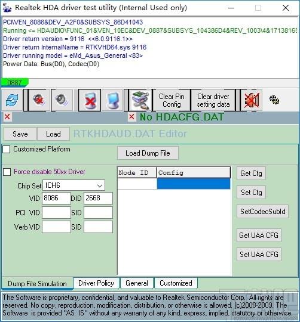Click the gray speaker icon
Viewport: 300px width, 322px height.
(62, 100)
